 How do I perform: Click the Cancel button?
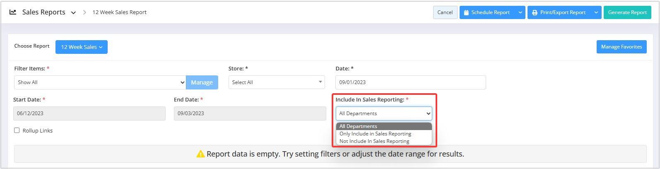click(x=445, y=12)
